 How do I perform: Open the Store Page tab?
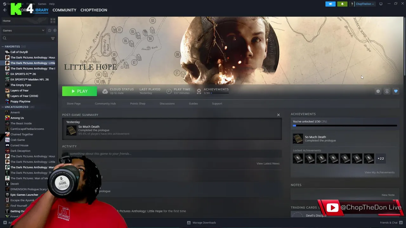pos(74,104)
